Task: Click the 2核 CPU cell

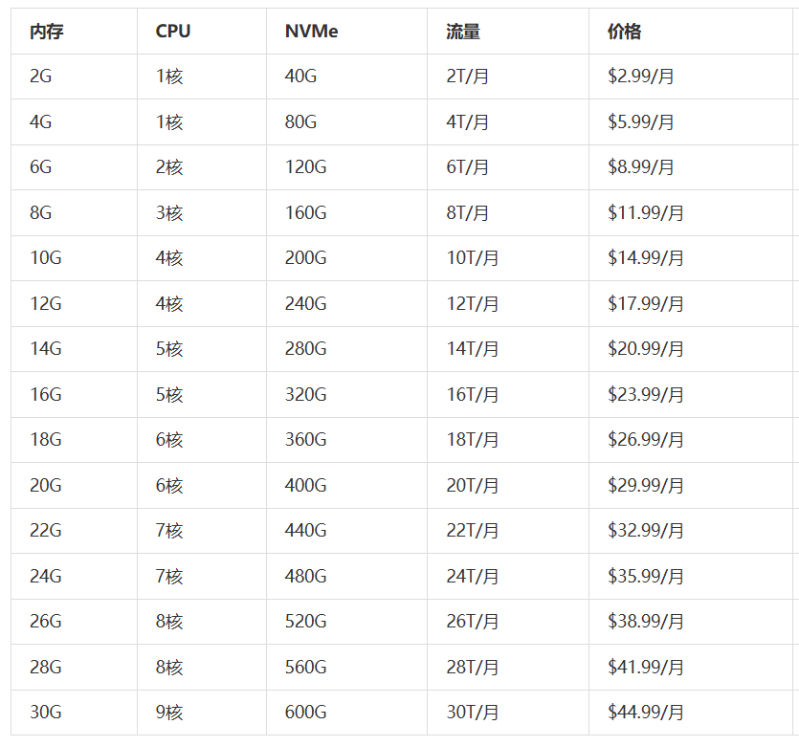Action: pos(169,167)
